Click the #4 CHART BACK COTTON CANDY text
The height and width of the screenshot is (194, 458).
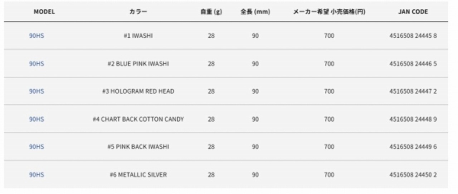[x=138, y=119]
